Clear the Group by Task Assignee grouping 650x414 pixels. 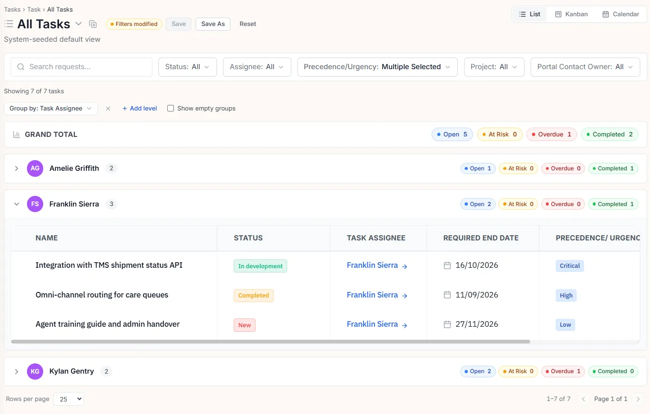[108, 109]
